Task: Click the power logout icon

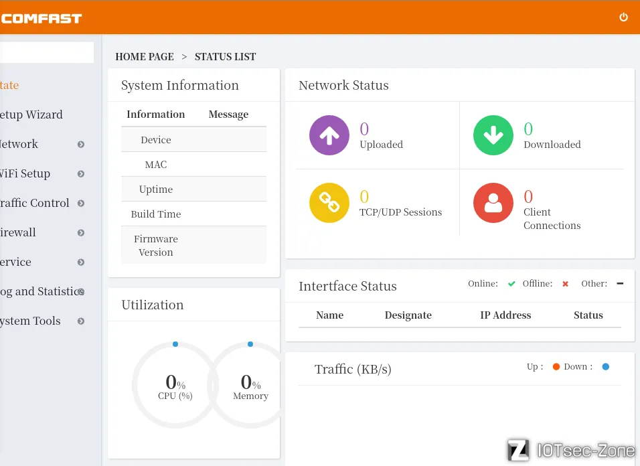Action: (x=623, y=17)
